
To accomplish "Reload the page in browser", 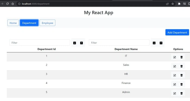I will pyautogui.click(x=7, y=4).
